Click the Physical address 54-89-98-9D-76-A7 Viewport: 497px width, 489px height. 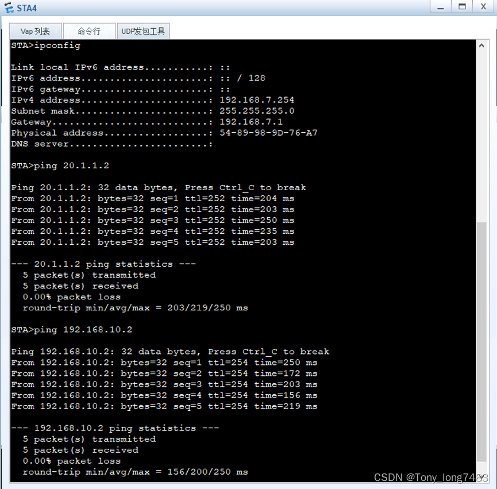[x=268, y=133]
